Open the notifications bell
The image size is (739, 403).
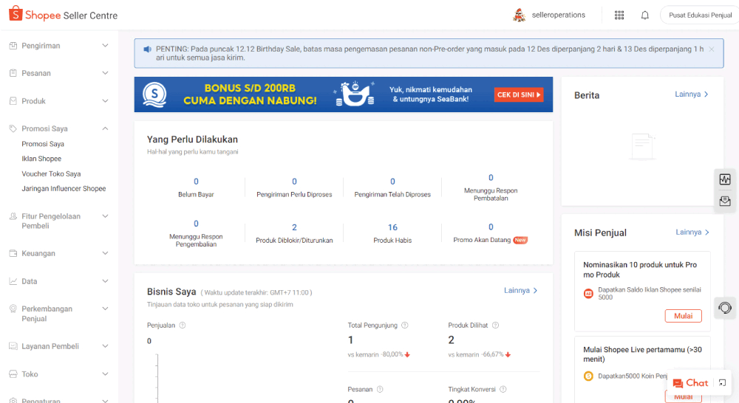tap(644, 15)
